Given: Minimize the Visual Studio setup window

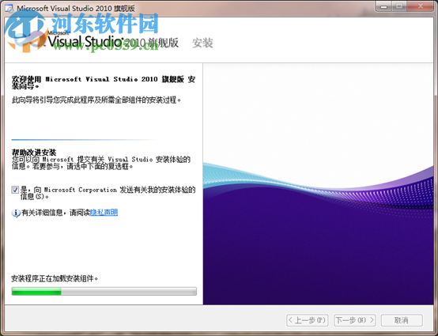Looking at the screenshot, I should click(384, 6).
